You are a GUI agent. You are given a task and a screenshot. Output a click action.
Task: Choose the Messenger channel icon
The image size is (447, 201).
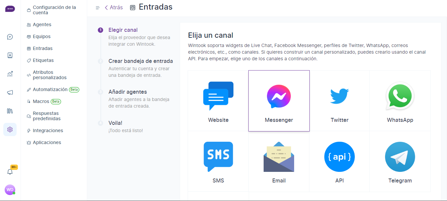[279, 101]
